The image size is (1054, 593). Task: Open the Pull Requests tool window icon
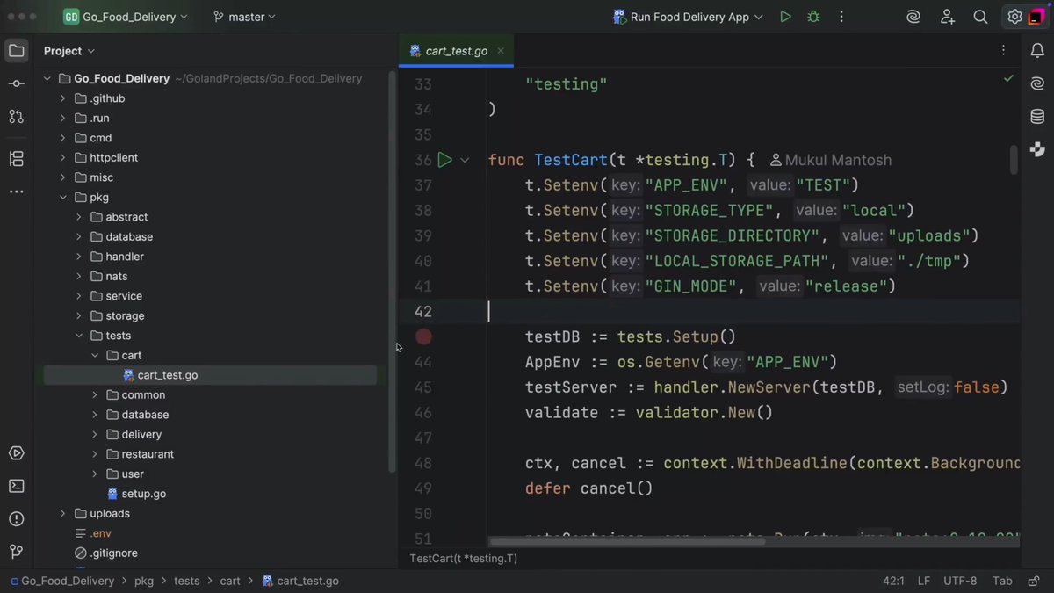pyautogui.click(x=17, y=116)
